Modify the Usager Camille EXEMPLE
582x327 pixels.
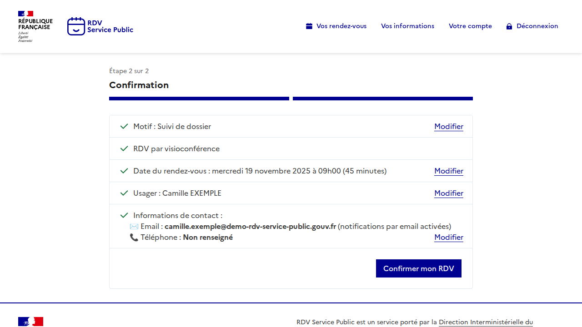[448, 193]
